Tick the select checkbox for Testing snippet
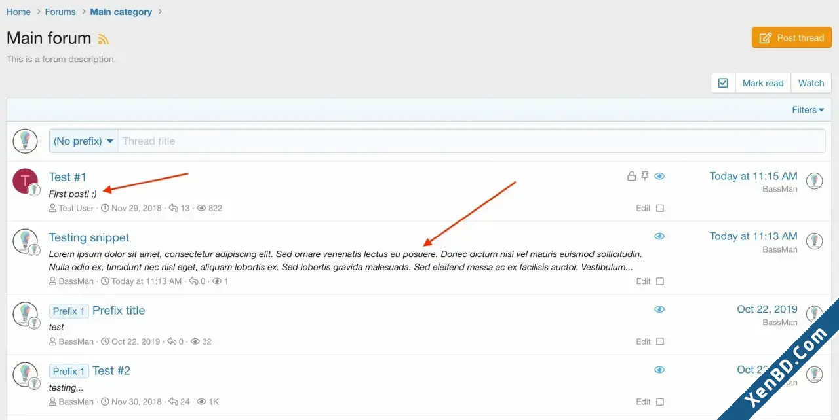This screenshot has width=839, height=420. click(x=660, y=281)
